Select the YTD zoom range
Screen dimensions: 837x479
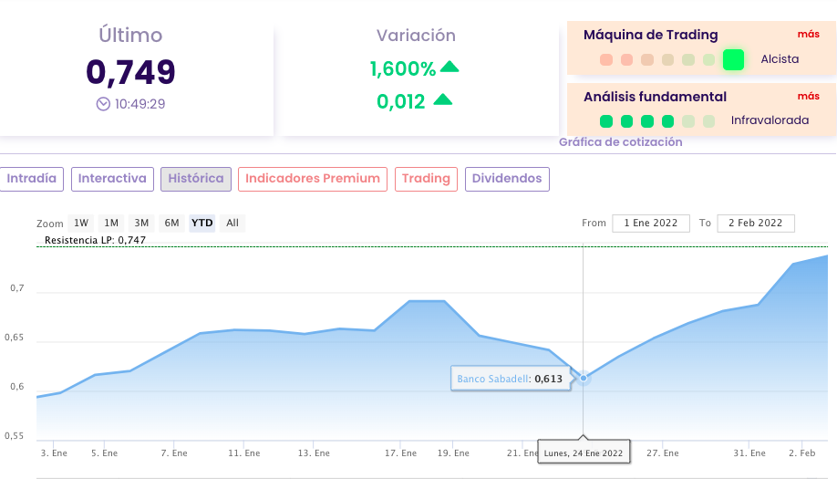click(201, 223)
